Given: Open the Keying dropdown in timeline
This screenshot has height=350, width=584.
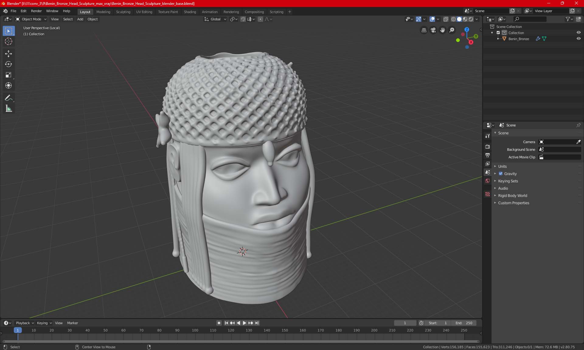Looking at the screenshot, I should tap(44, 323).
